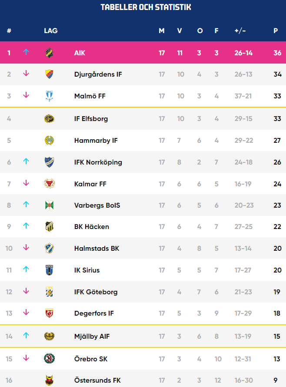Click the LAG column header
The height and width of the screenshot is (387, 286).
click(x=51, y=30)
